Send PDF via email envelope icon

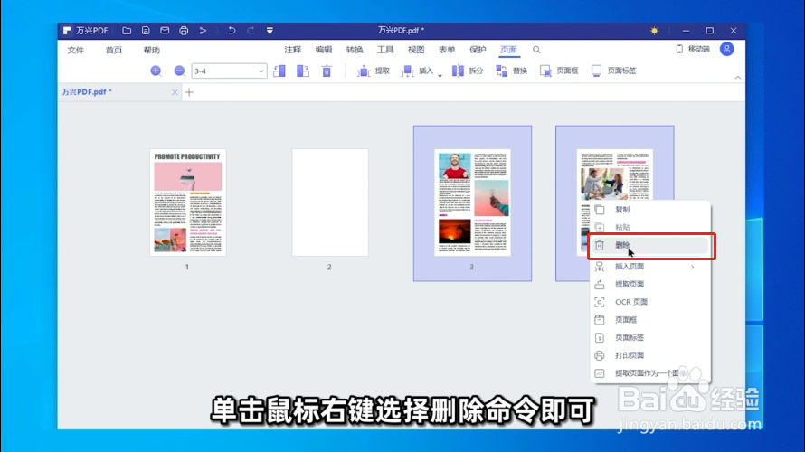pos(165,31)
